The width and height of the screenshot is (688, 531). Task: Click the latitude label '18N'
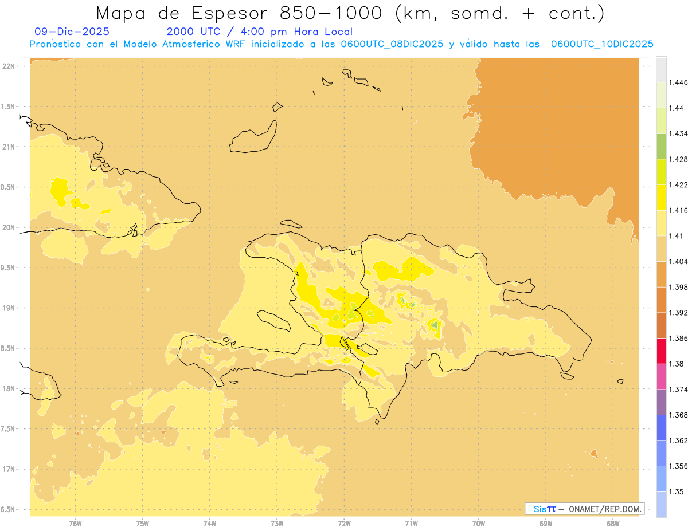point(9,389)
